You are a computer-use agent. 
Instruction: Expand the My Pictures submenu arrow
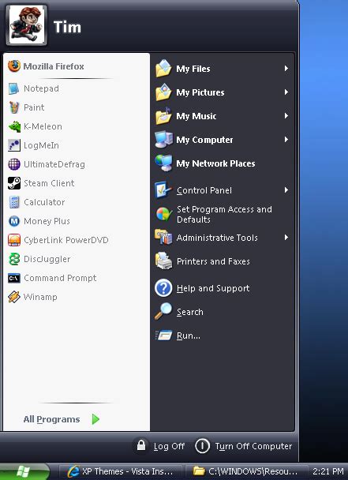click(x=286, y=92)
